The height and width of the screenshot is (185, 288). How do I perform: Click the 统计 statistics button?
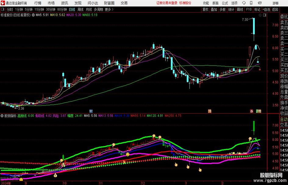(231, 9)
